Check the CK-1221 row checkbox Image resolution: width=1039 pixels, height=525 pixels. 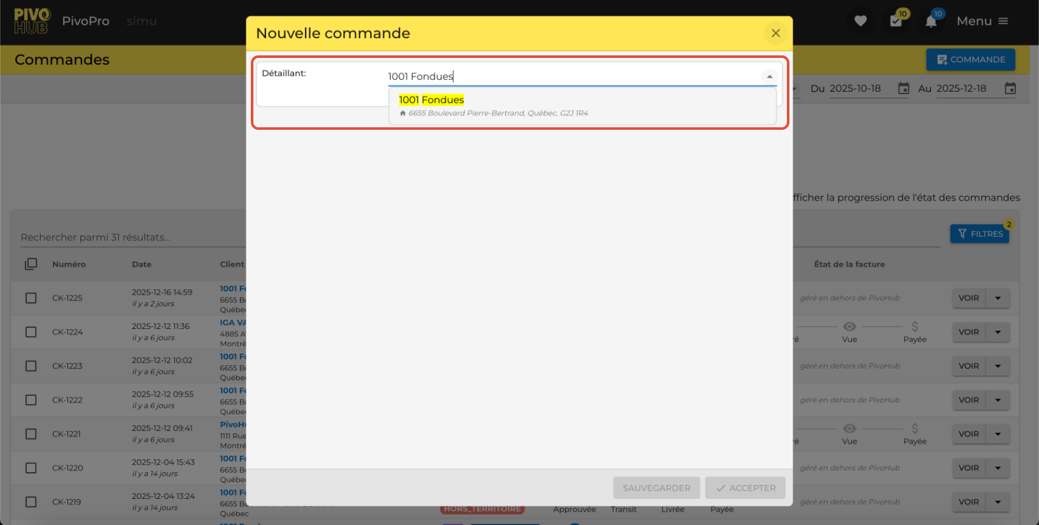point(31,434)
